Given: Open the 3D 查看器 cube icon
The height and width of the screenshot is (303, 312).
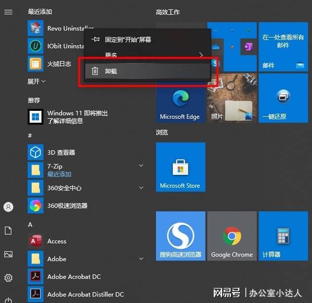Looking at the screenshot, I should tap(36, 152).
